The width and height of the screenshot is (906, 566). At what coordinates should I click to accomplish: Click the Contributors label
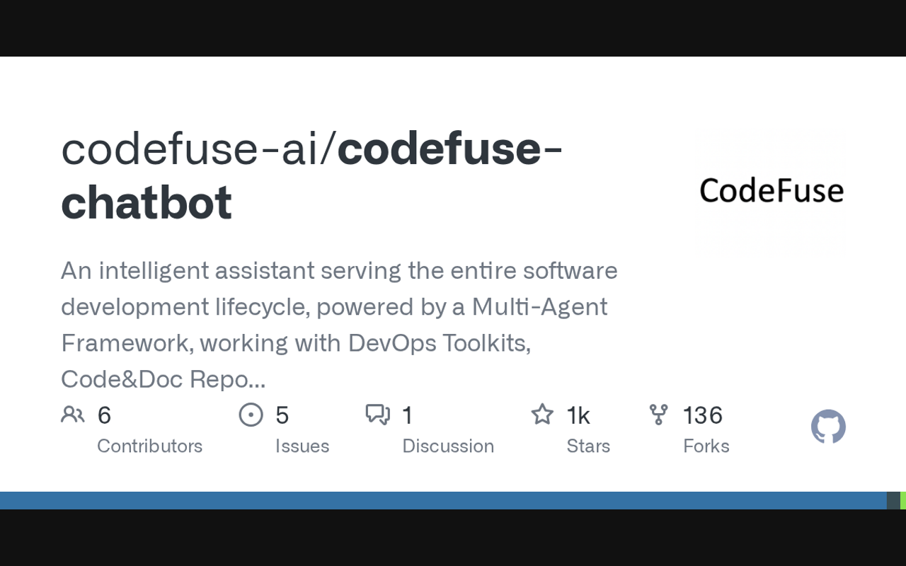[149, 446]
